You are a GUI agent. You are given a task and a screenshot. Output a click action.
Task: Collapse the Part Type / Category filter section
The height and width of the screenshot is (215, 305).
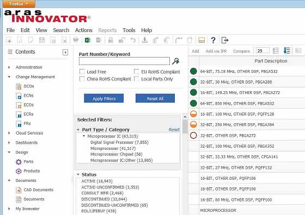(78, 130)
